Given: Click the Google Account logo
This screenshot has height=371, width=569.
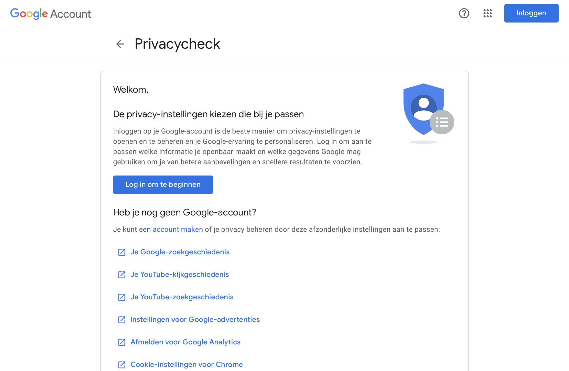Looking at the screenshot, I should 50,14.
